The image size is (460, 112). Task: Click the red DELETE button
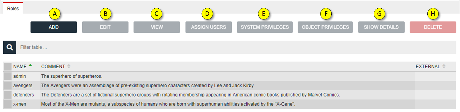(x=433, y=27)
